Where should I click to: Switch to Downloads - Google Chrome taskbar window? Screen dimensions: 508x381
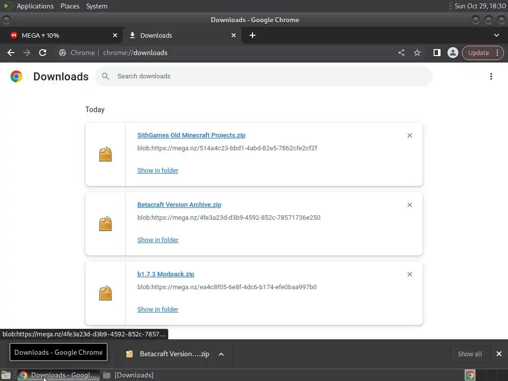tap(59, 375)
